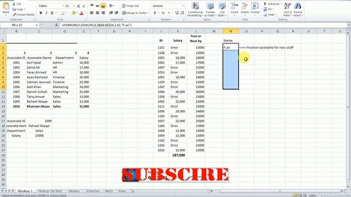Open the AutoSum dropdown arrow

pos(281,4)
